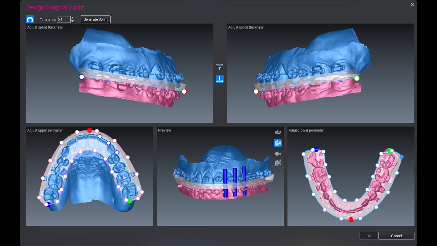Click the 'Tolerance:' label
Image resolution: width=437 pixels, height=246 pixels.
(48, 20)
